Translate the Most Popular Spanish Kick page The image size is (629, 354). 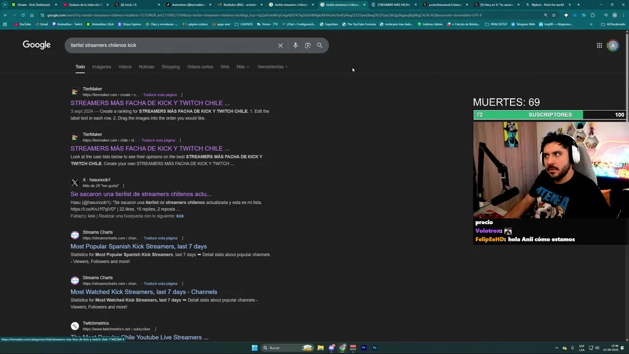160,238
